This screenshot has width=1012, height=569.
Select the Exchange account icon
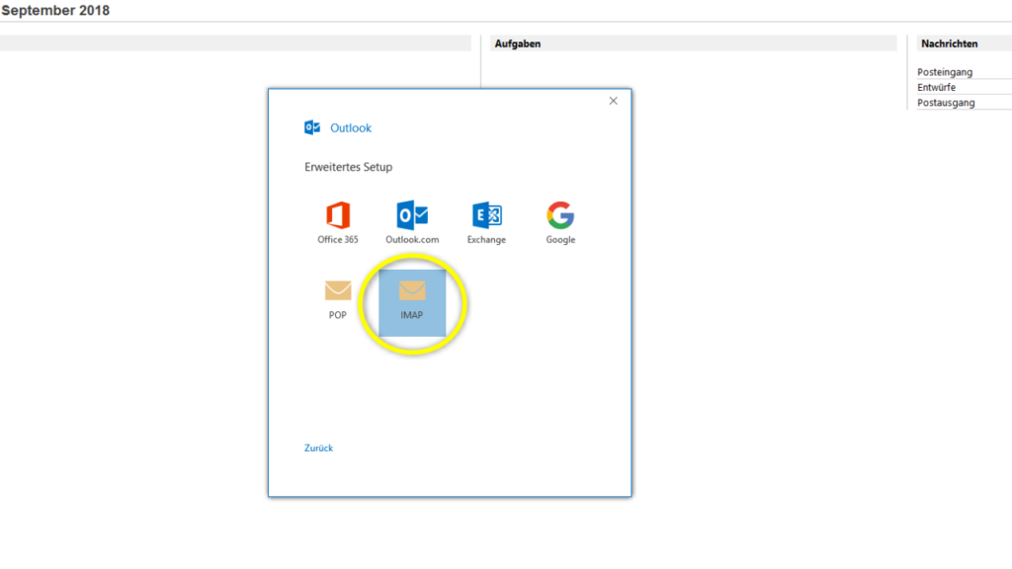click(x=486, y=215)
